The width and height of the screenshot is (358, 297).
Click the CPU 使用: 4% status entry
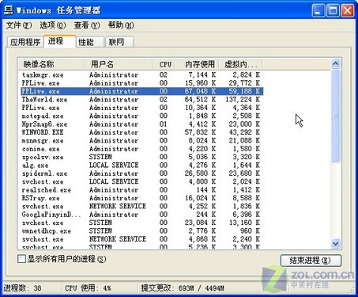[x=88, y=287]
